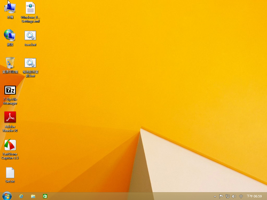The width and height of the screenshot is (267, 200).
Task: Open the green pinned taskbar app
Action: click(45, 196)
